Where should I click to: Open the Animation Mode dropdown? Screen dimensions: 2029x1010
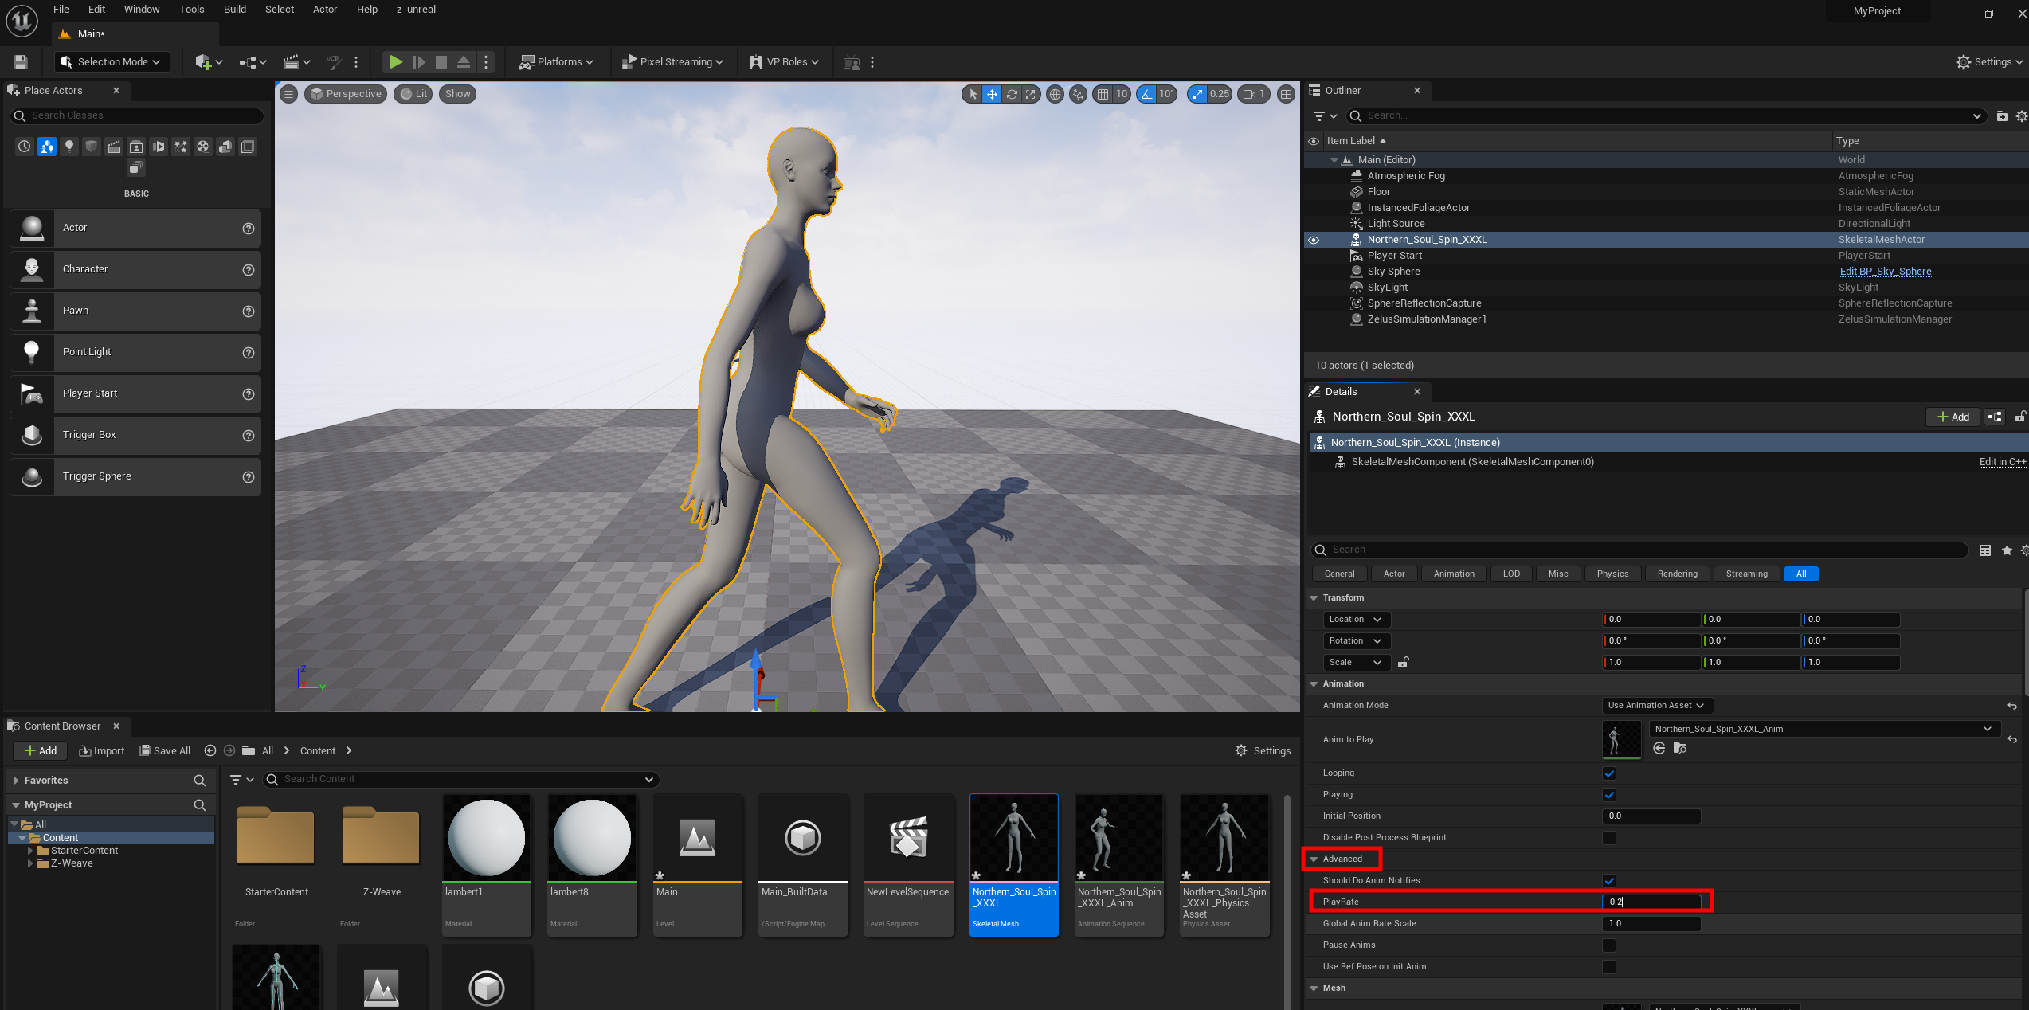pyautogui.click(x=1657, y=706)
